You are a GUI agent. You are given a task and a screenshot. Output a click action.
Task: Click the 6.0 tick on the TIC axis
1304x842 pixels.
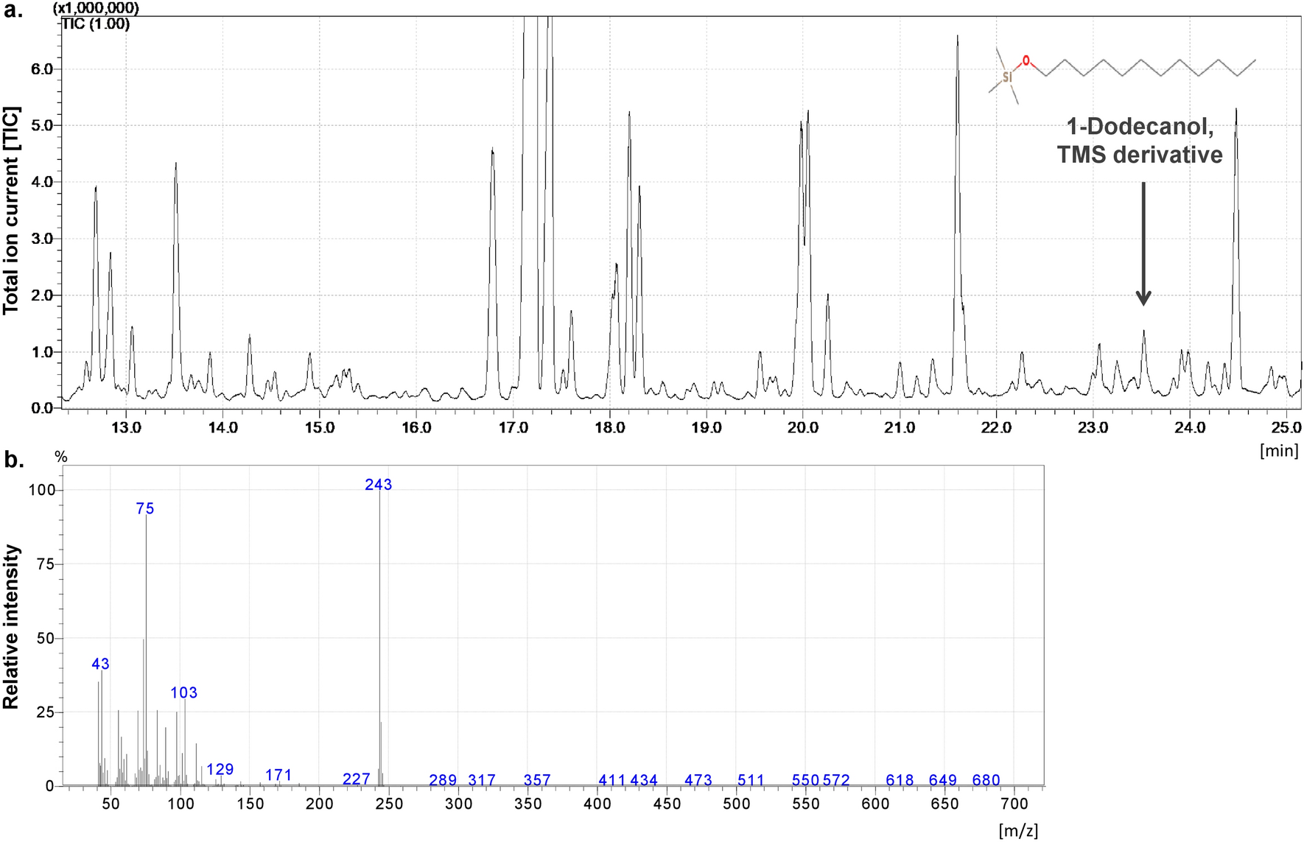coord(42,69)
